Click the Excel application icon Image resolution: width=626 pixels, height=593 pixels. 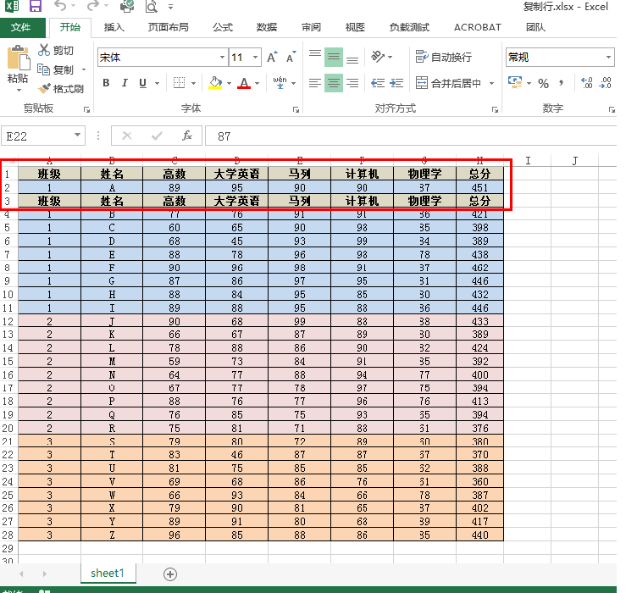click(12, 6)
